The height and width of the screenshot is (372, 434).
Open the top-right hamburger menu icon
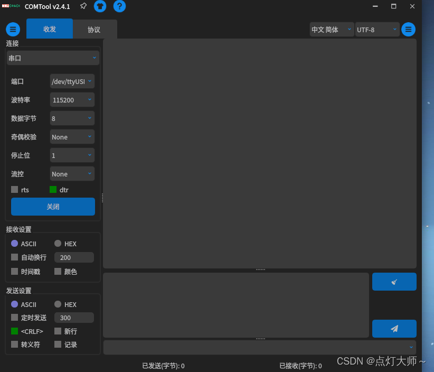[x=408, y=29]
